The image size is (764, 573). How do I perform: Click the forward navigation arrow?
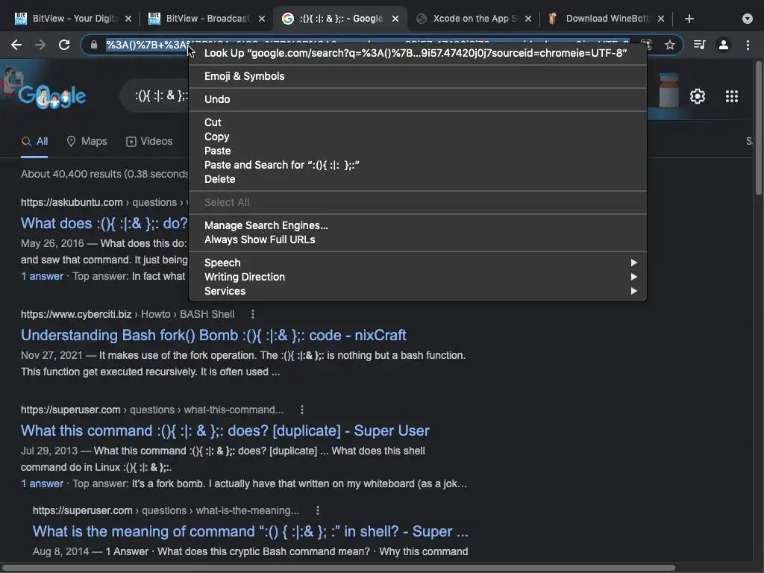point(40,45)
